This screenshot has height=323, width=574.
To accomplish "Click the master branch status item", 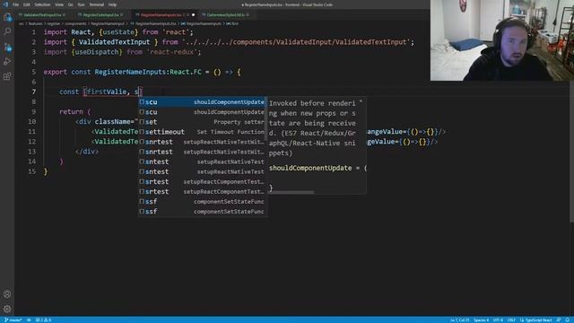I will pos(13,320).
